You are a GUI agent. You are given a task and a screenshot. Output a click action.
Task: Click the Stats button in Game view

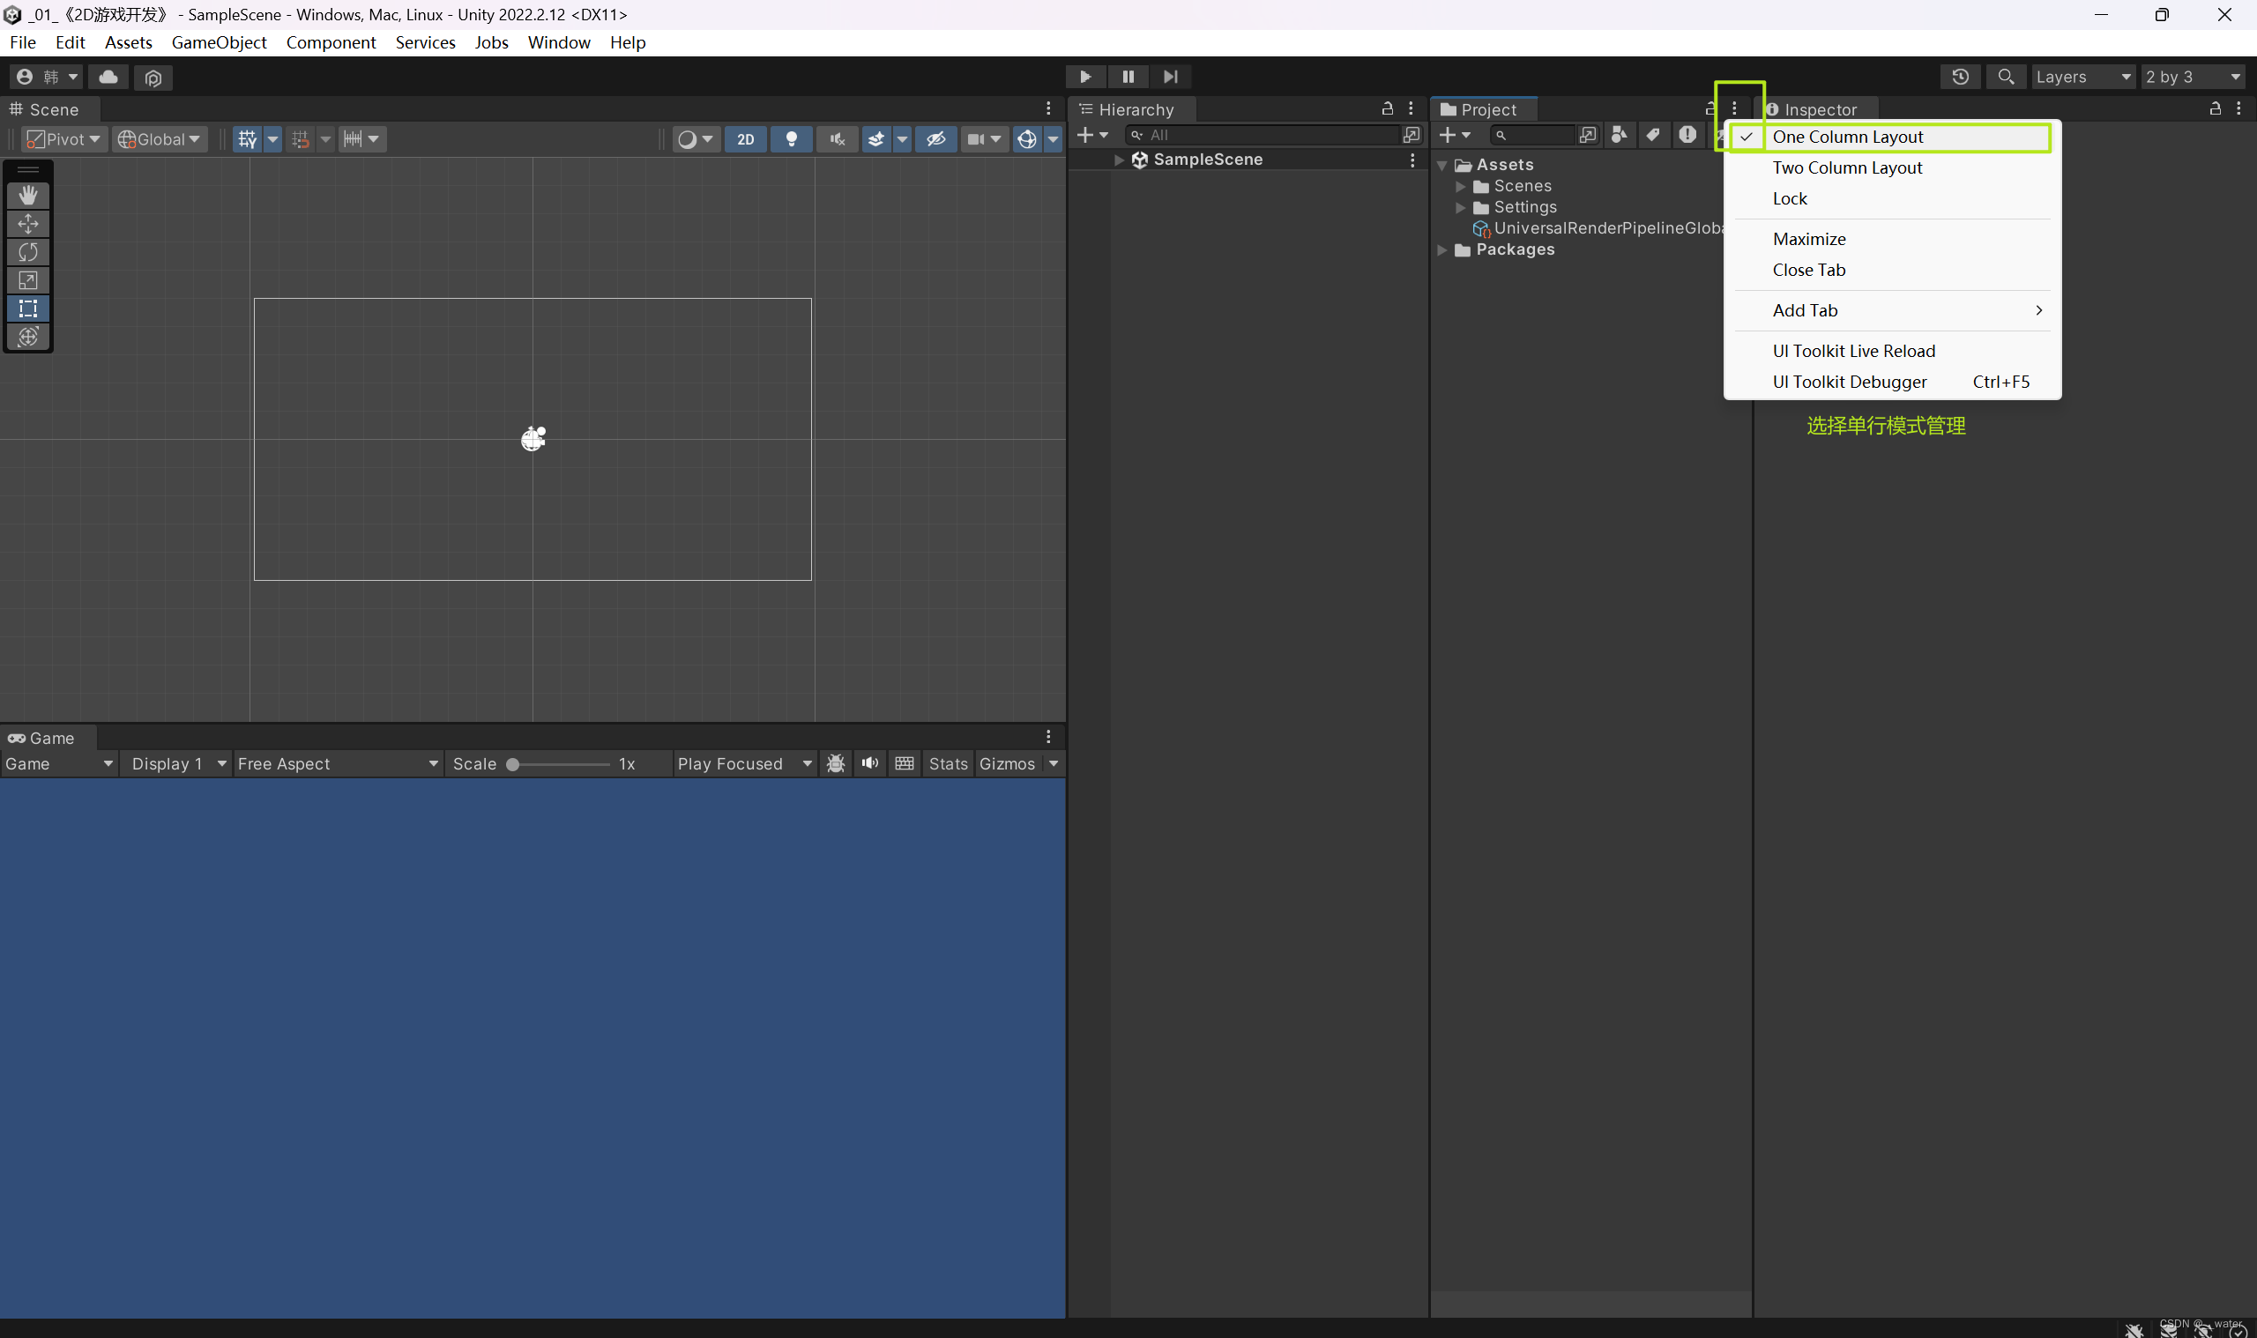(x=948, y=763)
